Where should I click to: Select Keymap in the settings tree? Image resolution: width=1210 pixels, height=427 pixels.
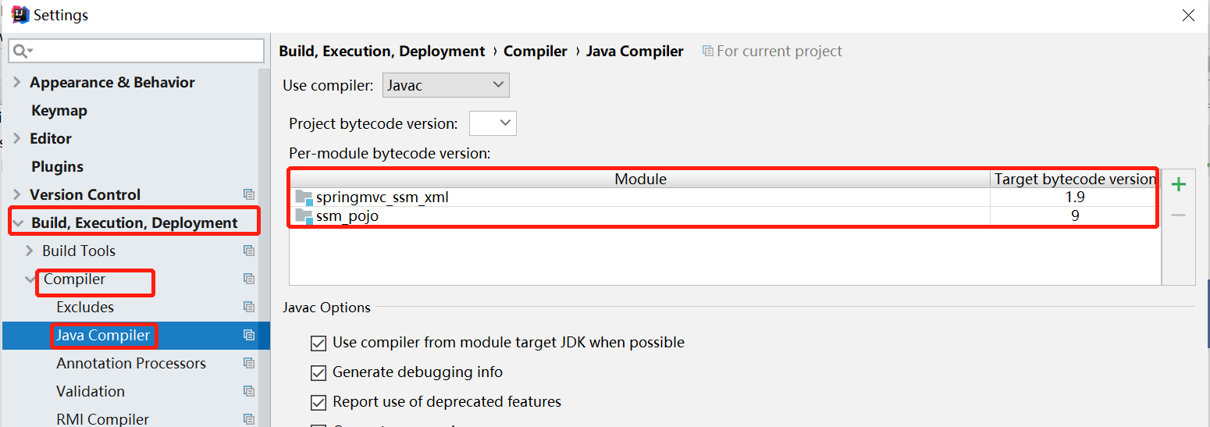click(59, 111)
